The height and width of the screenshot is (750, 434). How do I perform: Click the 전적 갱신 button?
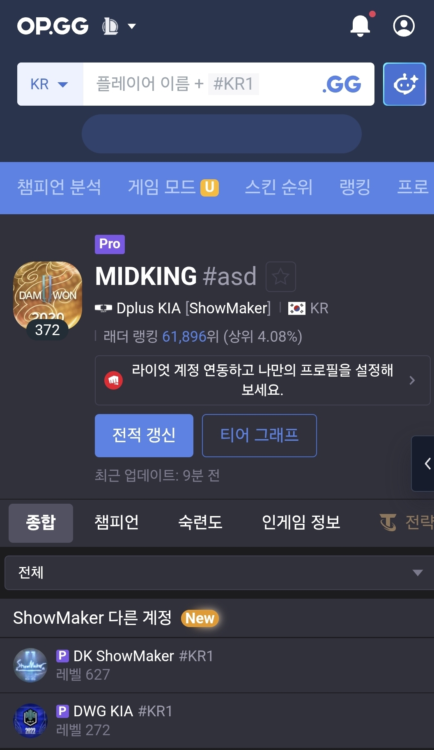point(144,435)
